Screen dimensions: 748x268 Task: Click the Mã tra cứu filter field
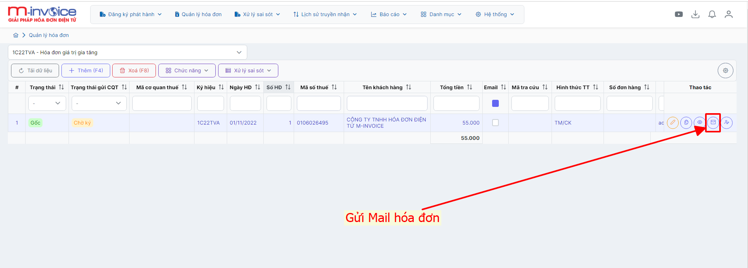[x=530, y=103]
